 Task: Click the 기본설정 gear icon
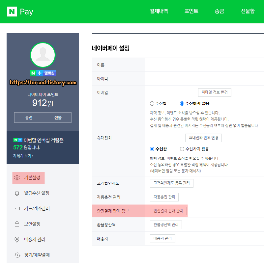tap(17, 177)
